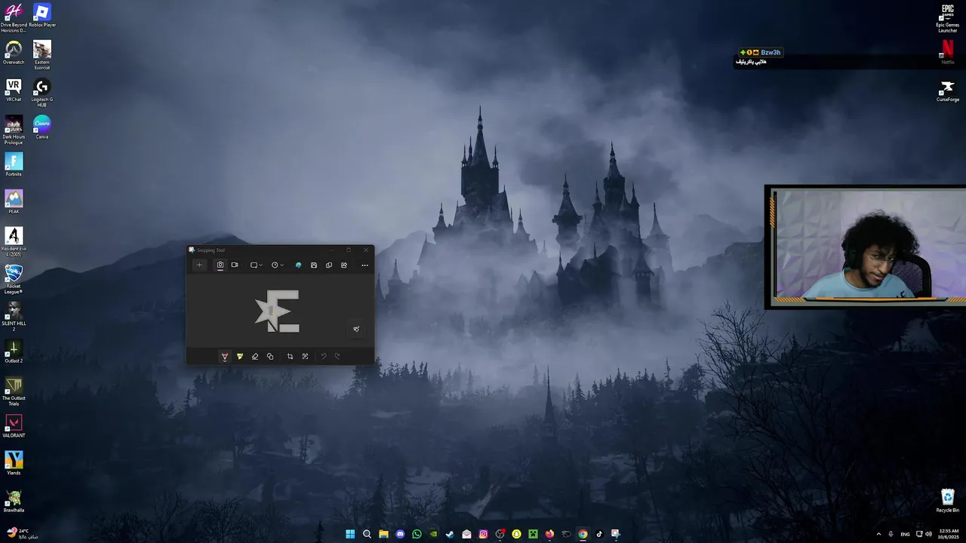Select the Eraser tool

pos(255,357)
